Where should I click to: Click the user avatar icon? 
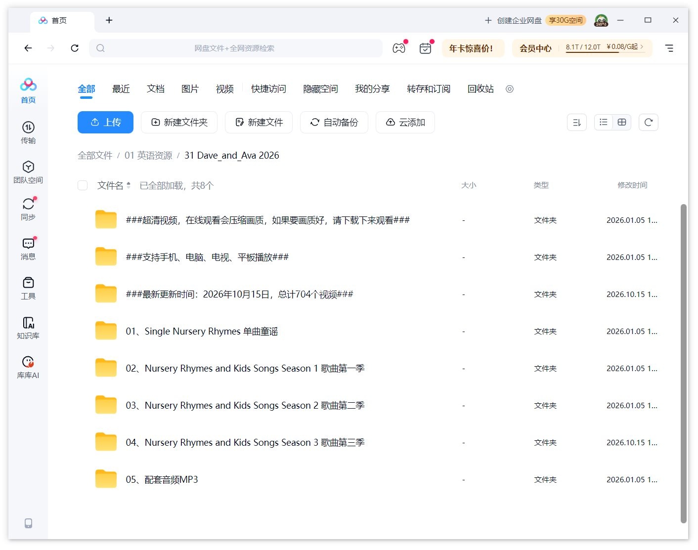tap(601, 20)
